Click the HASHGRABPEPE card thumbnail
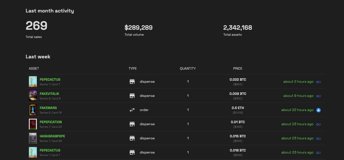Viewport: 344px width, 160px height. [33, 138]
